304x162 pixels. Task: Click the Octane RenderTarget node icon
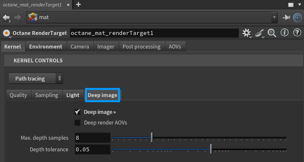(6, 33)
